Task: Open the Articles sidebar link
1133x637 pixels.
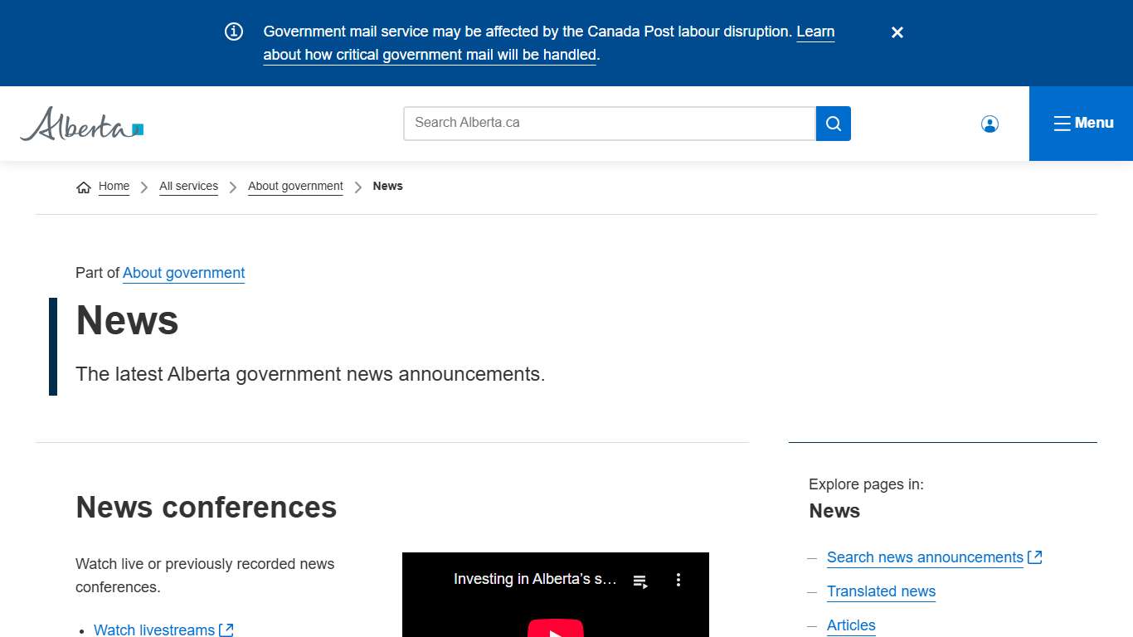Action: pos(851,625)
